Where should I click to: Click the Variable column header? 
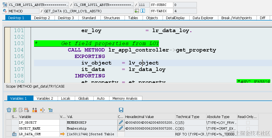pyautogui.click(x=39, y=117)
